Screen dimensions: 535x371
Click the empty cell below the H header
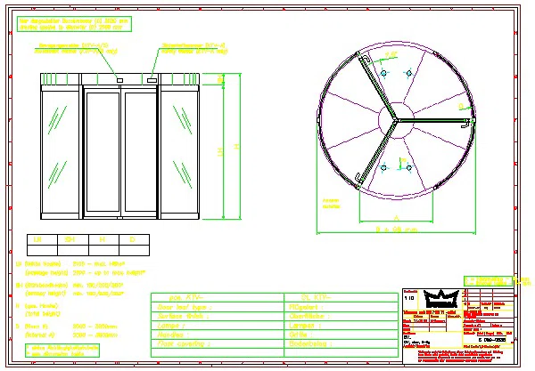click(x=103, y=251)
